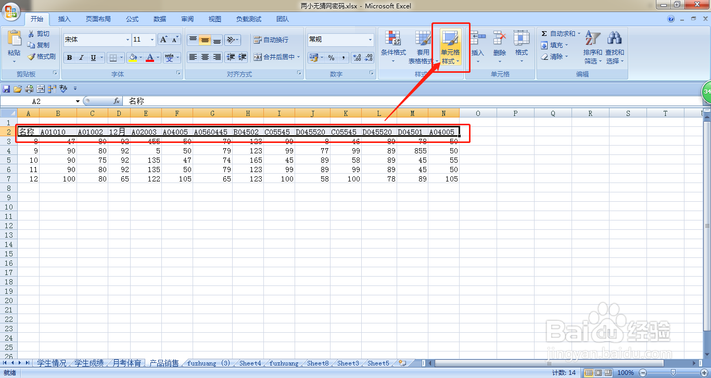The height and width of the screenshot is (378, 711).
Task: Open the 学生成绩 sheet tab
Action: (89, 363)
